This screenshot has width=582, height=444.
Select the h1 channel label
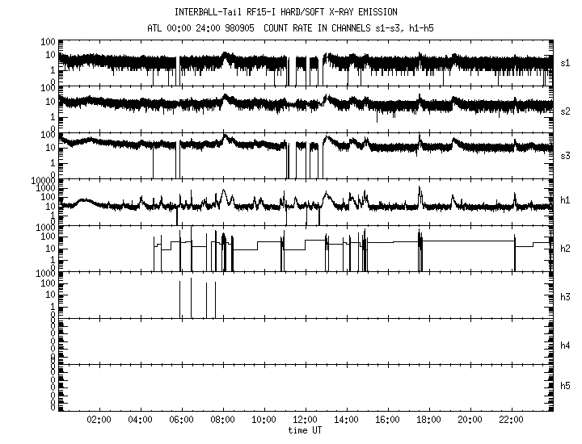(x=566, y=202)
